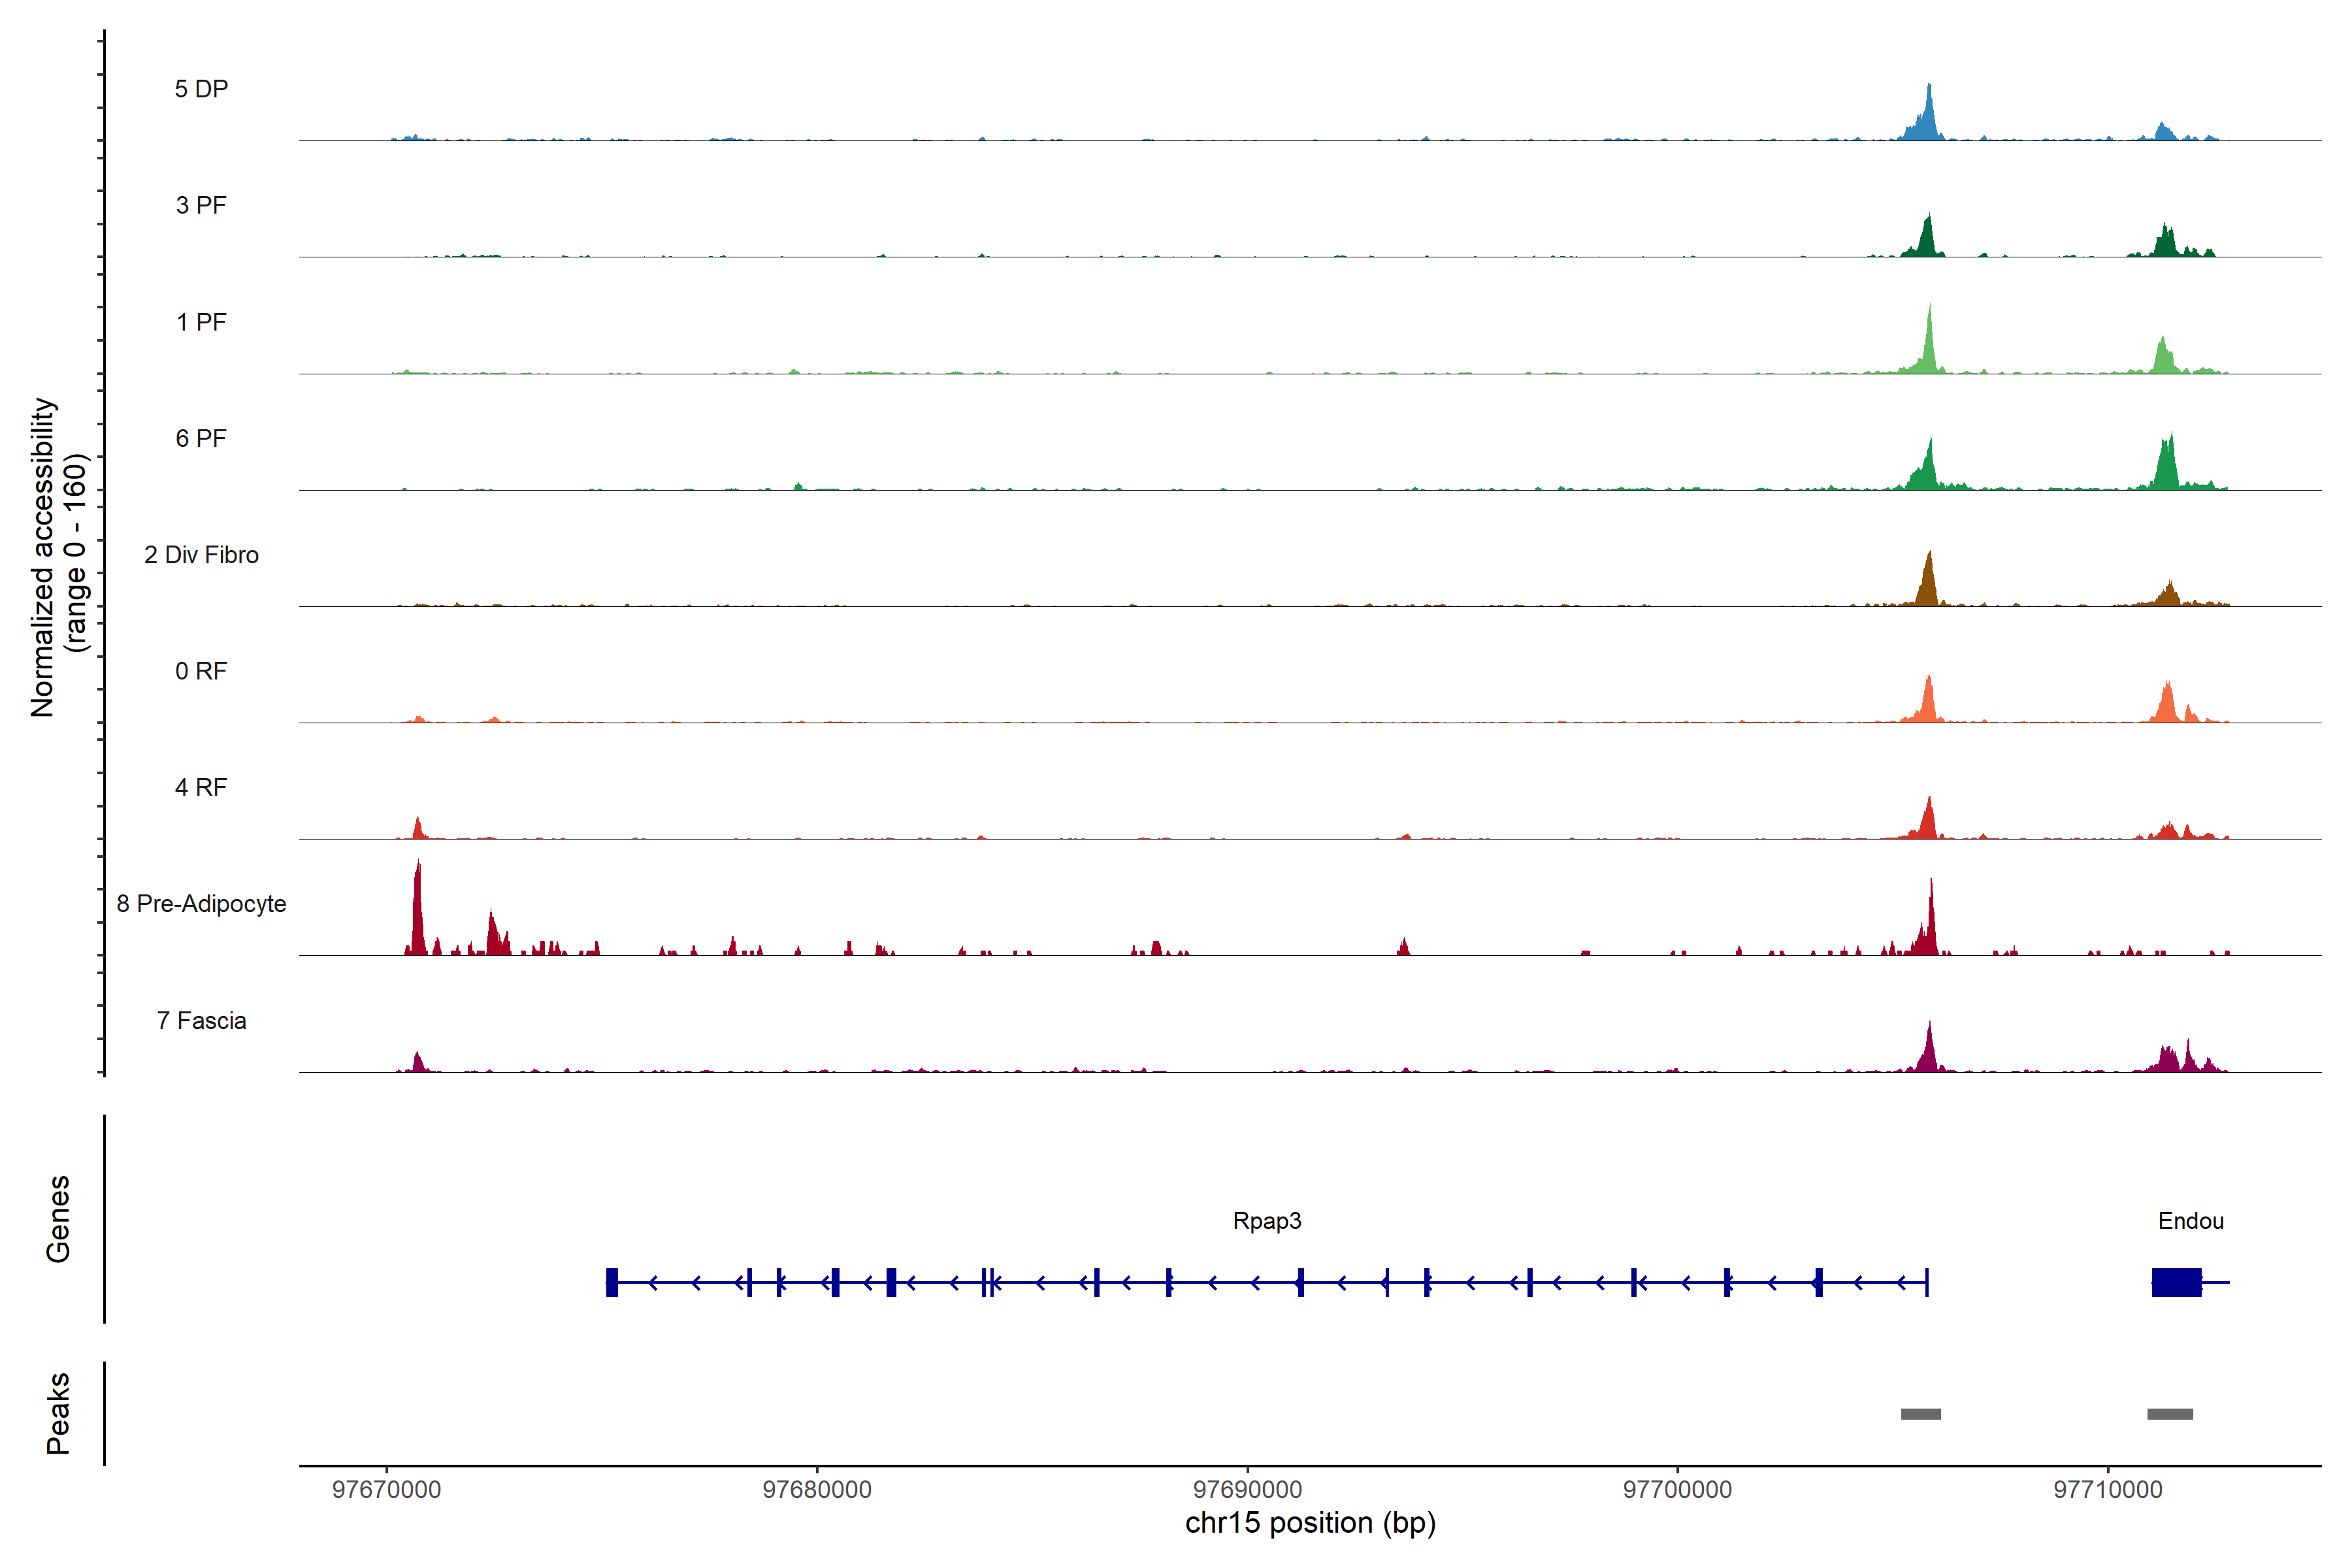This screenshot has height=1568, width=2352.
Task: Click the right gray peak bar
Action: (2170, 1414)
